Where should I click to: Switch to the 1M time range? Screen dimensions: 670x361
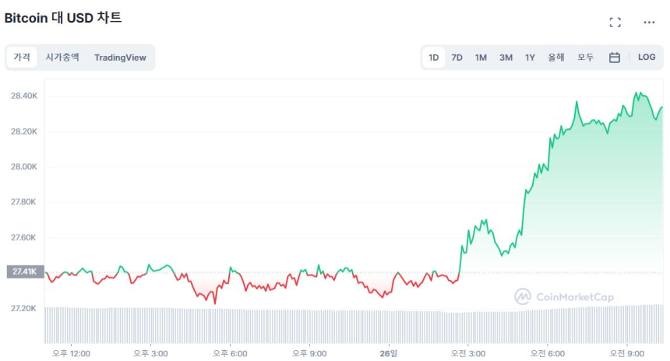click(481, 58)
